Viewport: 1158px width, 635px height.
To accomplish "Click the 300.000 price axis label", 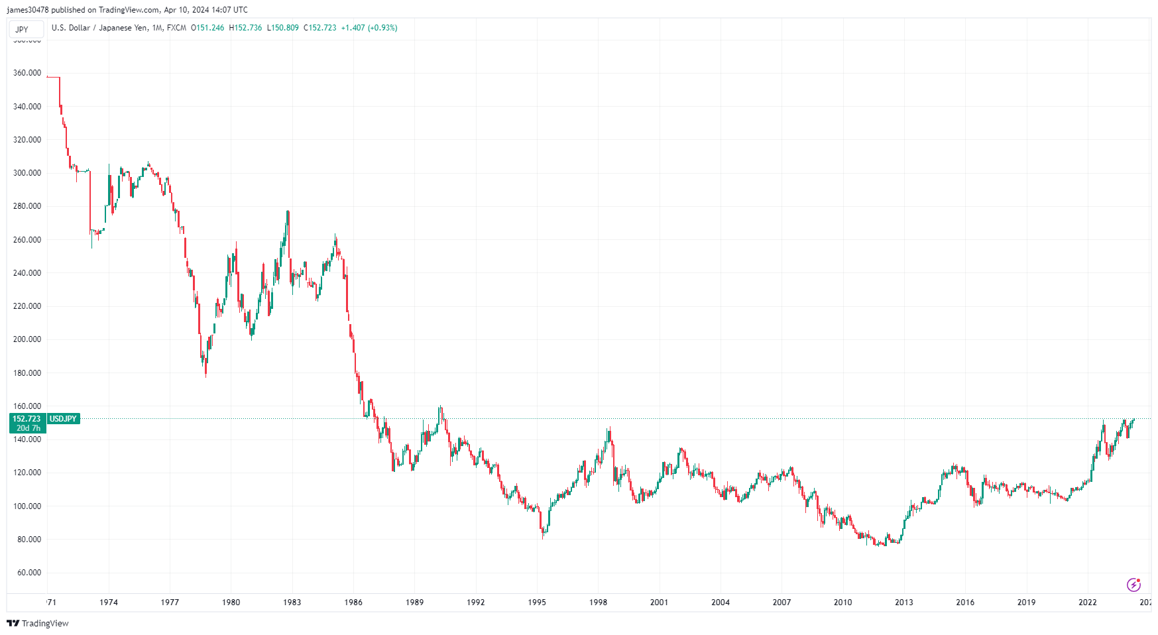I will 27,172.
